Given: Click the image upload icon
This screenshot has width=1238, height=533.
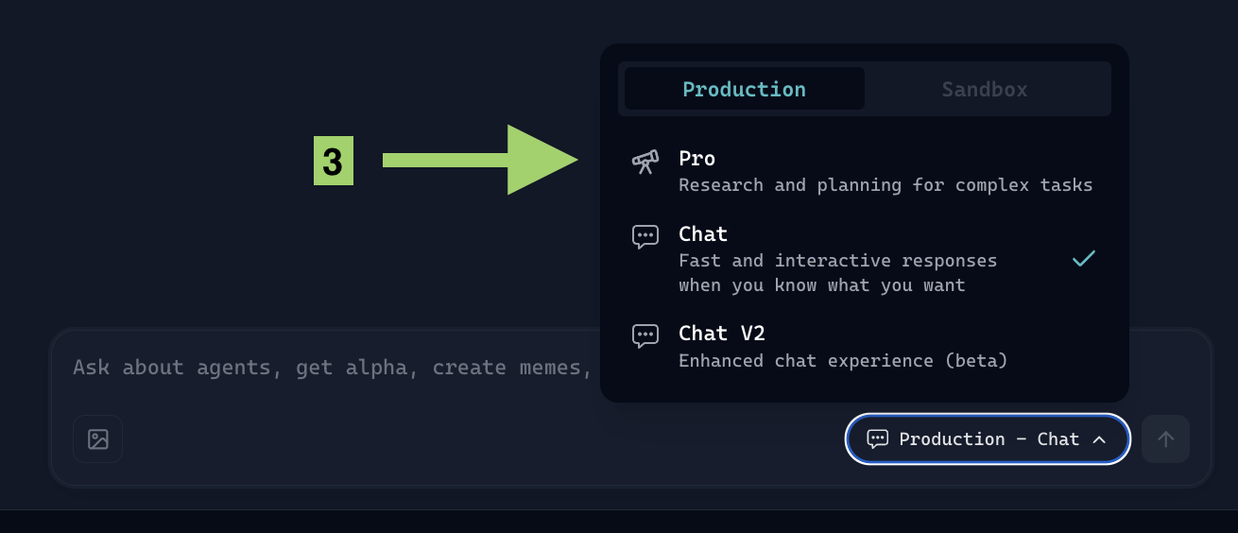Looking at the screenshot, I should tap(98, 439).
